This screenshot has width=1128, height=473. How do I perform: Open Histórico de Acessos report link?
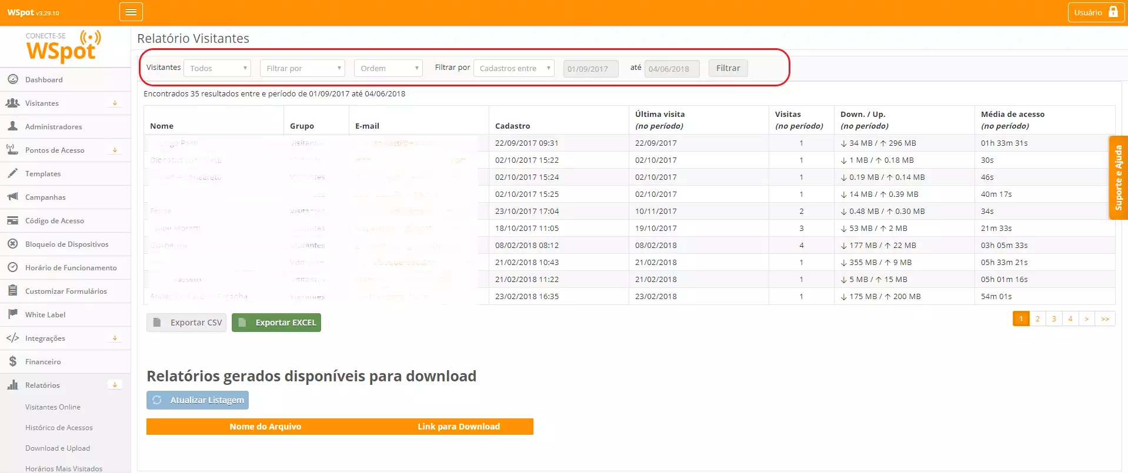pos(59,427)
